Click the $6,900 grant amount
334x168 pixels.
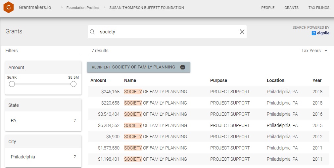point(113,137)
